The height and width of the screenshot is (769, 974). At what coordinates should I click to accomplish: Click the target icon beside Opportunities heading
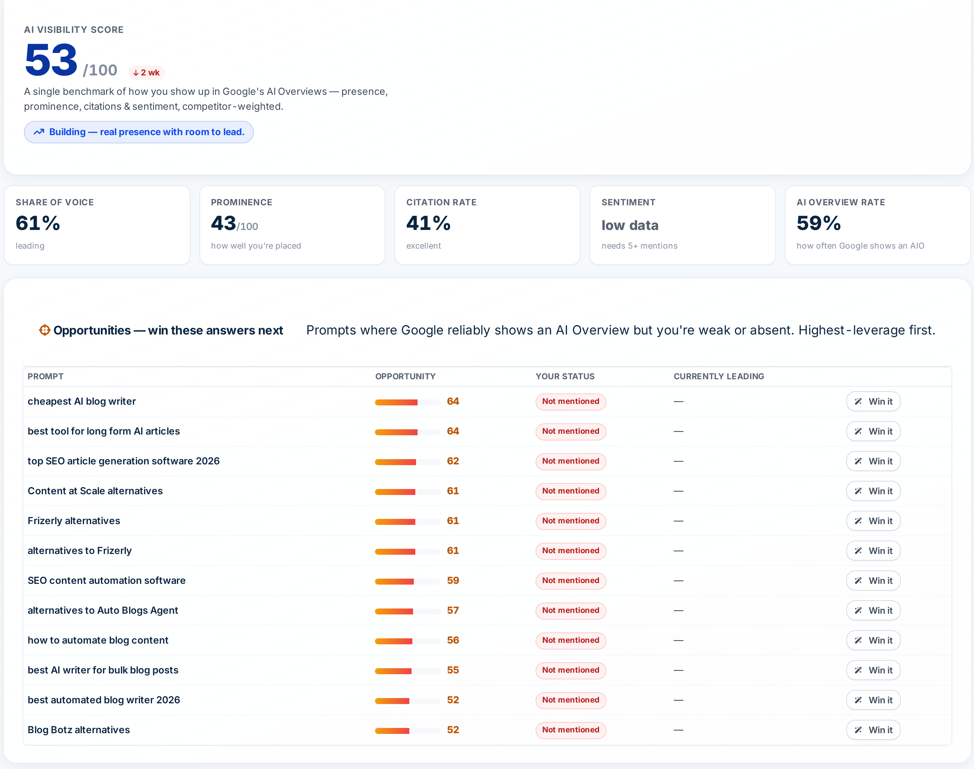point(44,330)
